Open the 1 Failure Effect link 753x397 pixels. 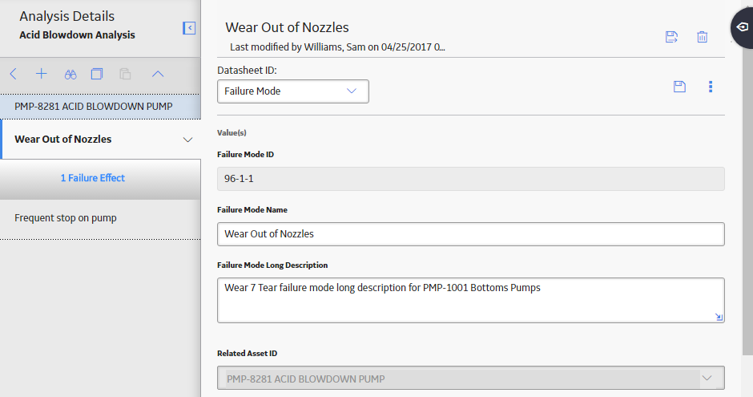pyautogui.click(x=93, y=178)
